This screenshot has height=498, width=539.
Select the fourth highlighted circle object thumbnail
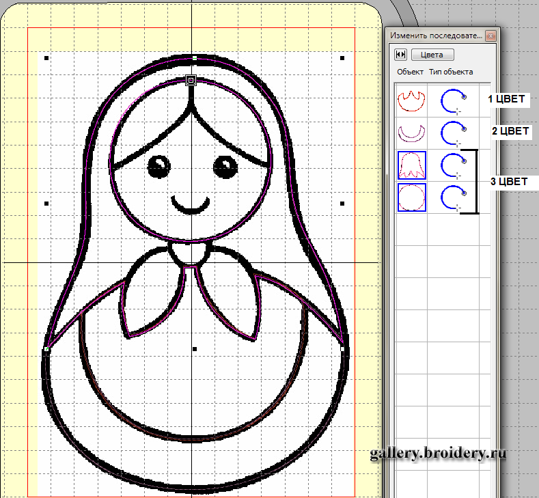412,197
